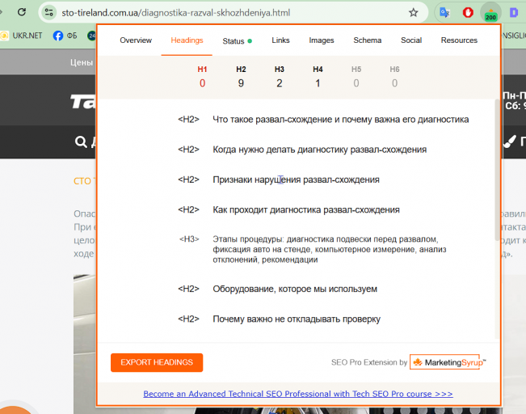Open the Facebook ФБ bookmark
The image size is (526, 414).
pyautogui.click(x=65, y=36)
